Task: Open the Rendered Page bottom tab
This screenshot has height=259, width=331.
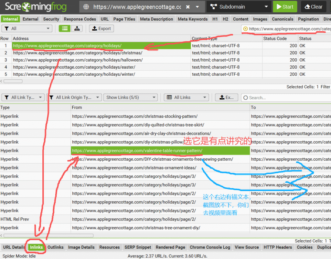Action: [170, 247]
